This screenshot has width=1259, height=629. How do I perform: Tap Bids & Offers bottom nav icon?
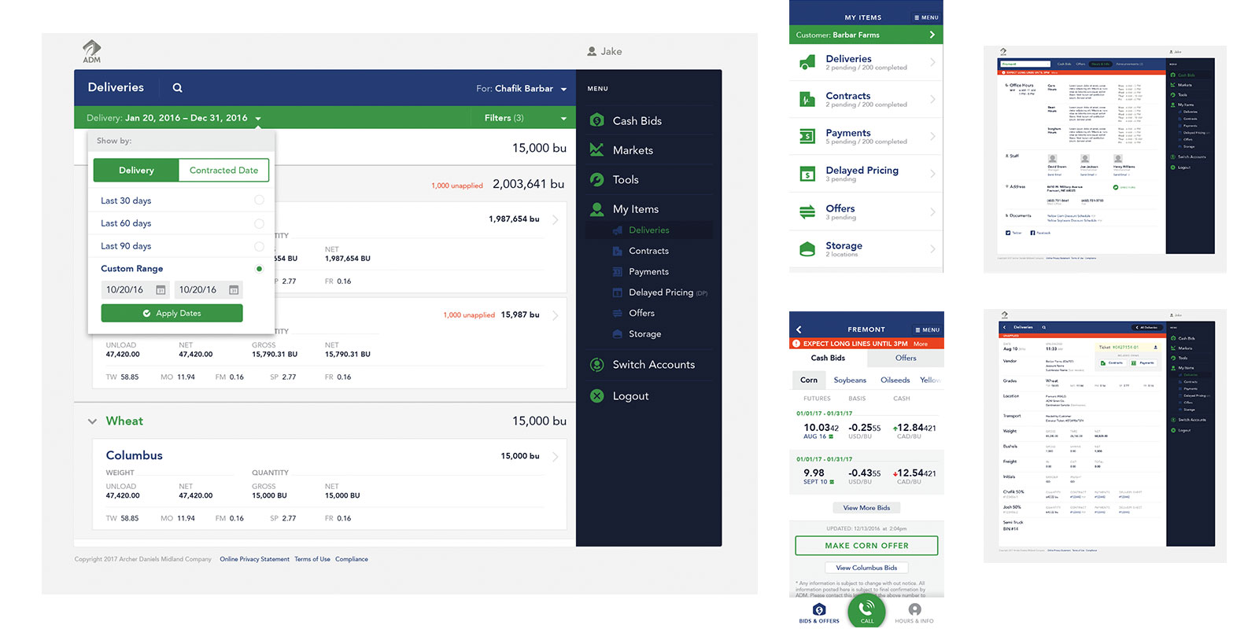(x=819, y=613)
